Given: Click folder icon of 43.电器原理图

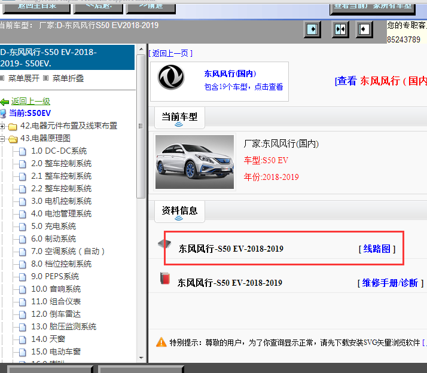Looking at the screenshot, I should [13, 139].
